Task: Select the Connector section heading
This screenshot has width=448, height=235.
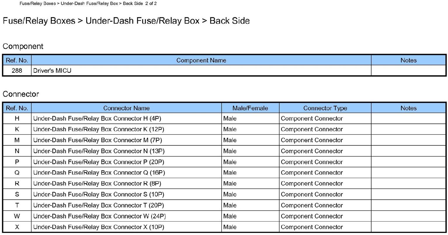Action: pyautogui.click(x=21, y=94)
